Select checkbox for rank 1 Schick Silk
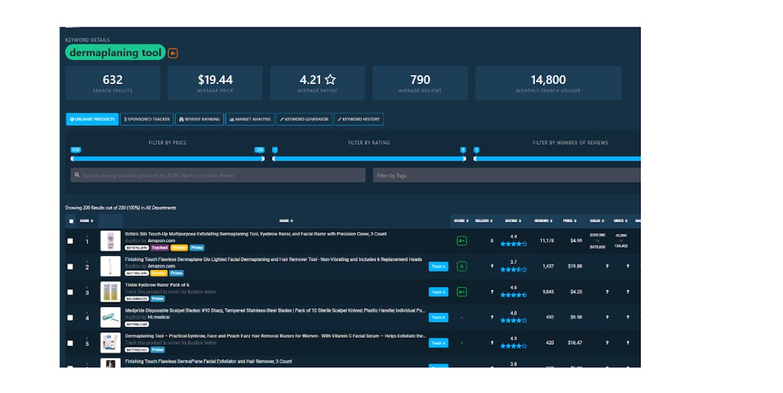This screenshot has height=393, width=783. 70,240
